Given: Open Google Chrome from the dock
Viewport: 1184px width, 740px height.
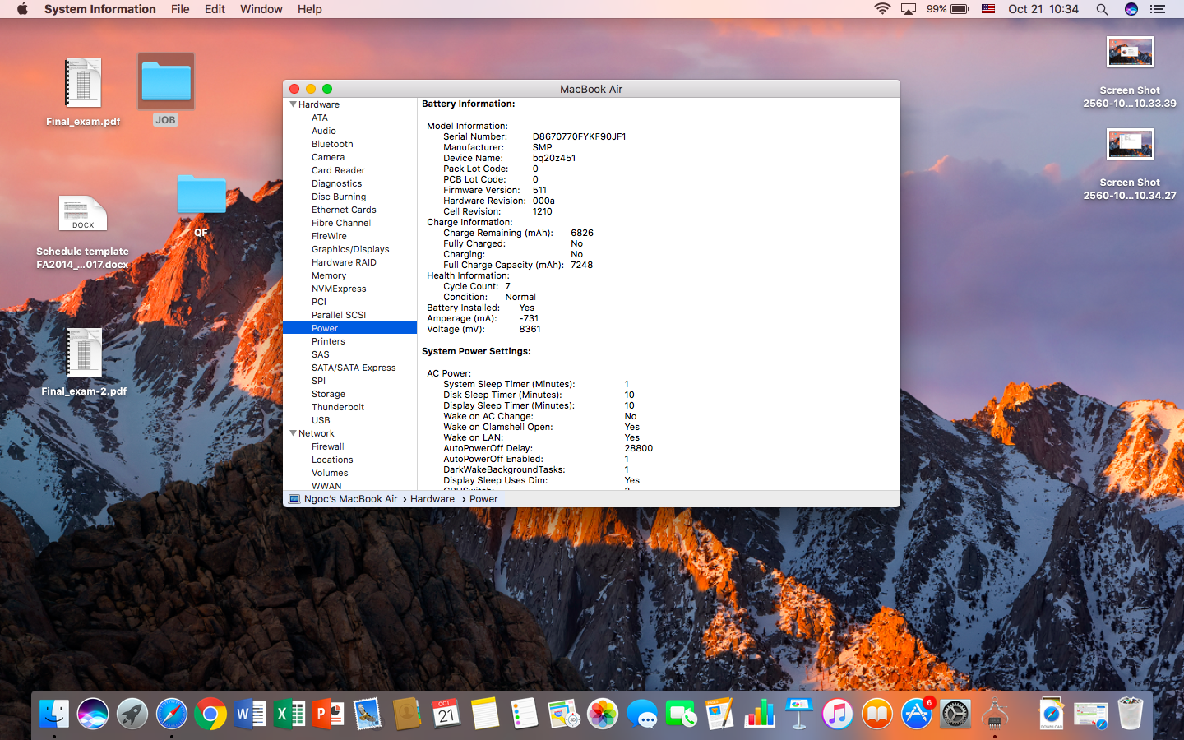Looking at the screenshot, I should click(210, 714).
